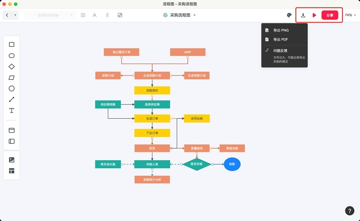360x221 pixels.
Task: Select the 质量验收 node
Action: click(197, 148)
